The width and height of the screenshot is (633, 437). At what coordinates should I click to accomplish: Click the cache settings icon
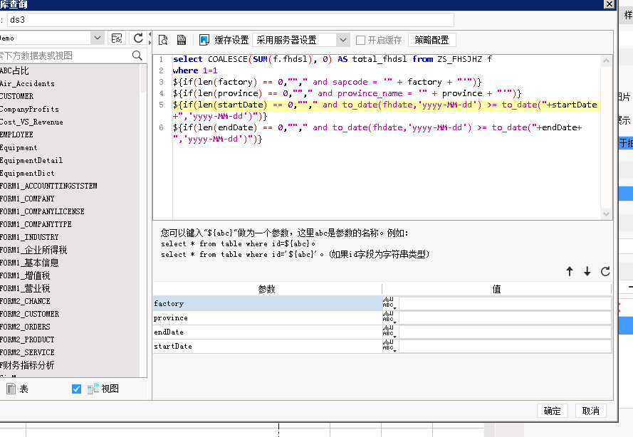pyautogui.click(x=204, y=40)
